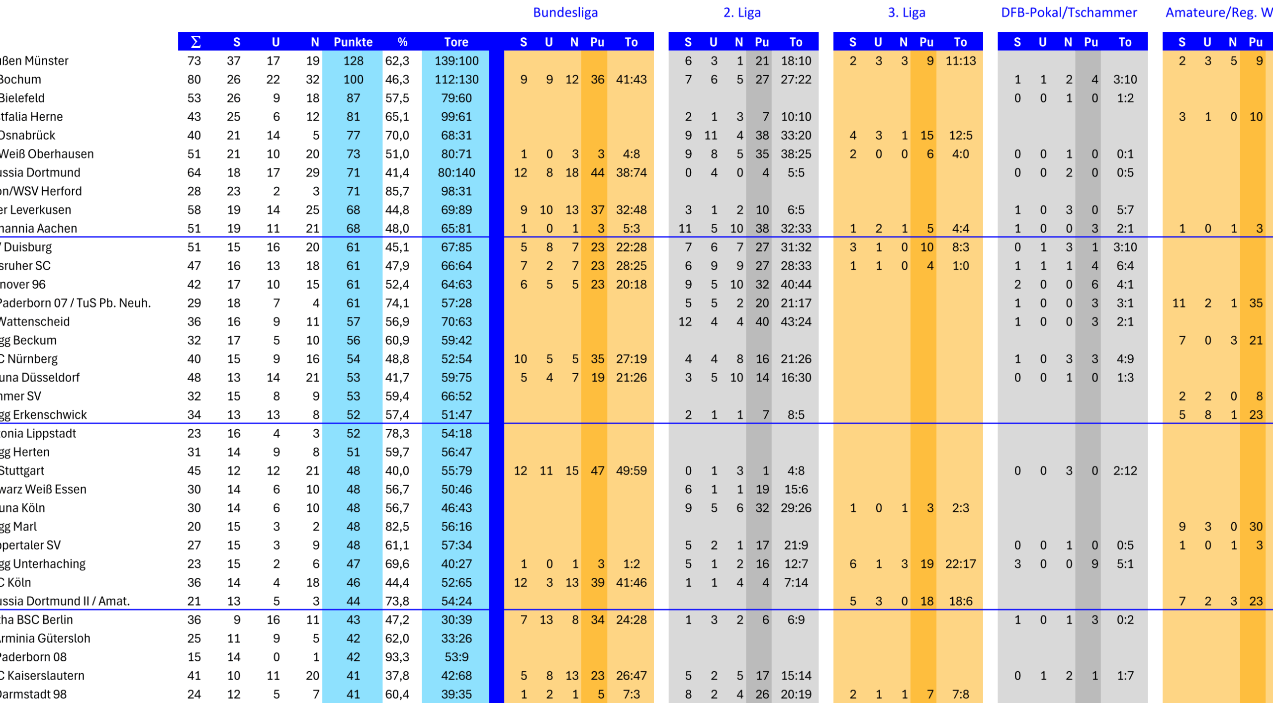Click the 43:24 2. Liga goals cell
This screenshot has height=703, width=1273.
[796, 321]
